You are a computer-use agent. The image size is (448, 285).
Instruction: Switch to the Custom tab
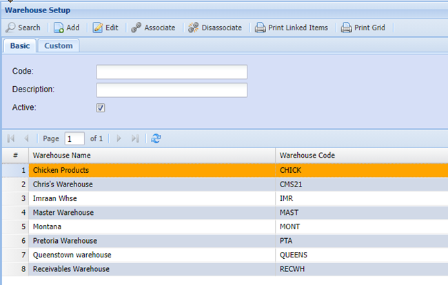[59, 45]
